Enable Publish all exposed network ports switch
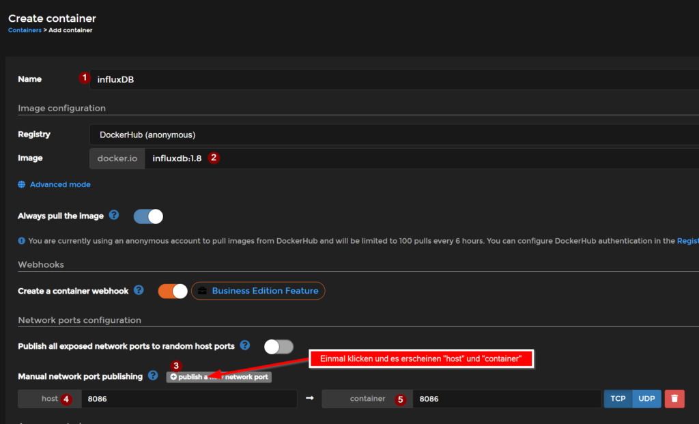This screenshot has height=424, width=699. pyautogui.click(x=279, y=347)
